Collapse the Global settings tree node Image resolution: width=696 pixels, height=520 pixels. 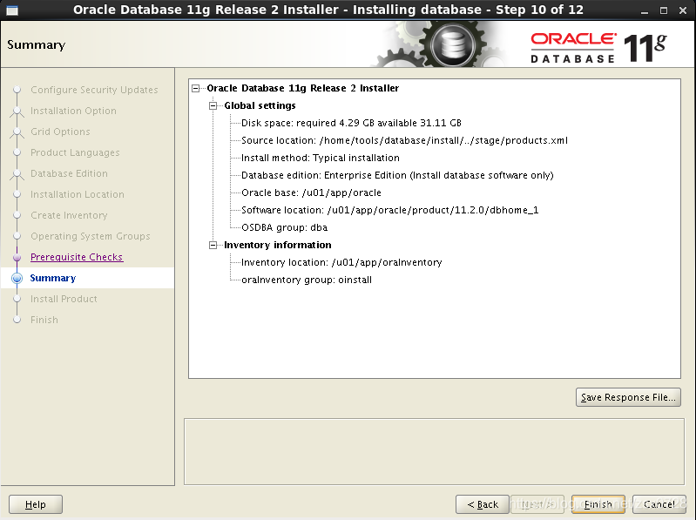click(213, 105)
